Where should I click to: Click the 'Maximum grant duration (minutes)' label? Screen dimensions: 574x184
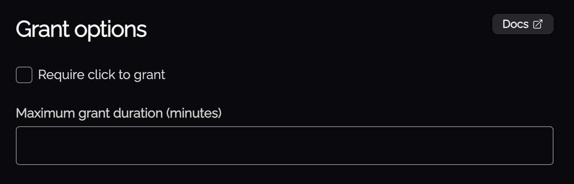pyautogui.click(x=119, y=113)
